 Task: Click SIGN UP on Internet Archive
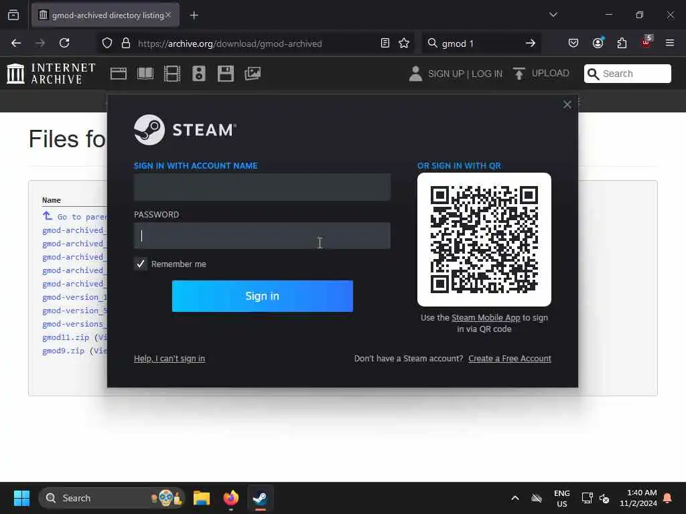[x=446, y=74]
